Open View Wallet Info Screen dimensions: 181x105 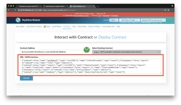tap(108, 26)
